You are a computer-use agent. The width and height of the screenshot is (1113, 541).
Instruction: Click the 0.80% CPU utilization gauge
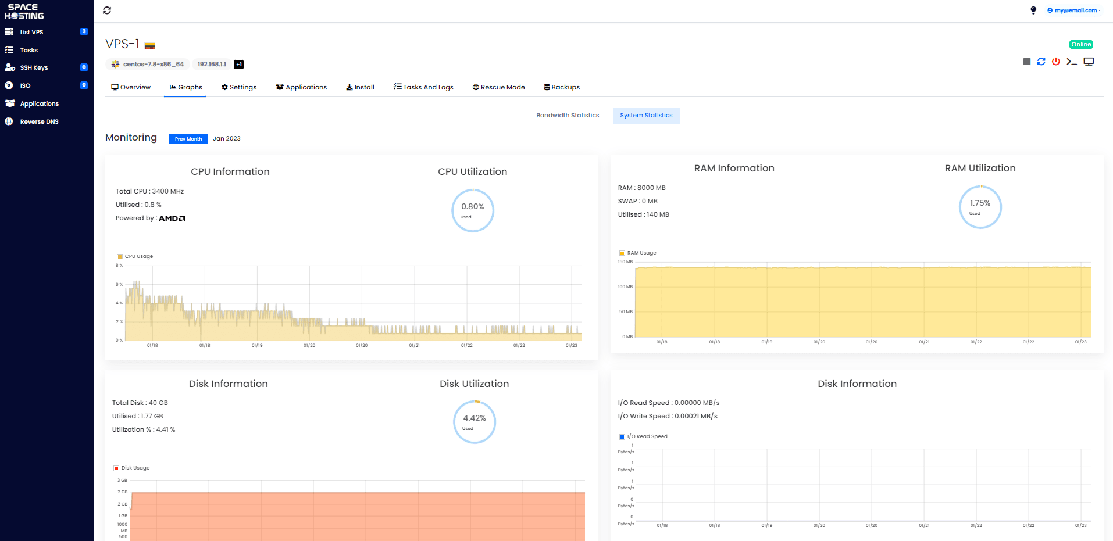pos(473,210)
